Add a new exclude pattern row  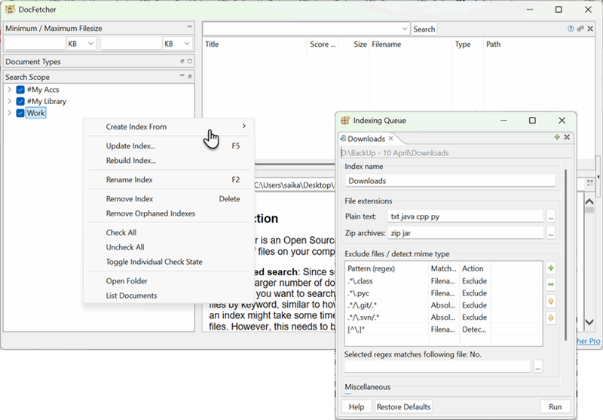(x=551, y=268)
